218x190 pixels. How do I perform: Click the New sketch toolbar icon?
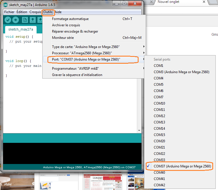coord(25,20)
